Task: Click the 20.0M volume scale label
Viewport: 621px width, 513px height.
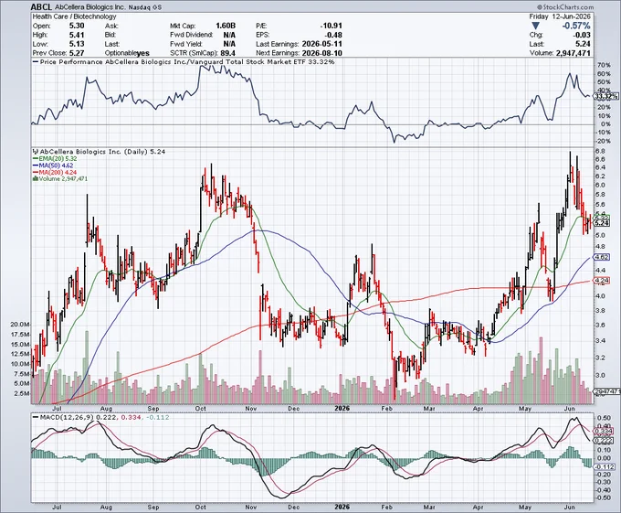Action: (21, 325)
